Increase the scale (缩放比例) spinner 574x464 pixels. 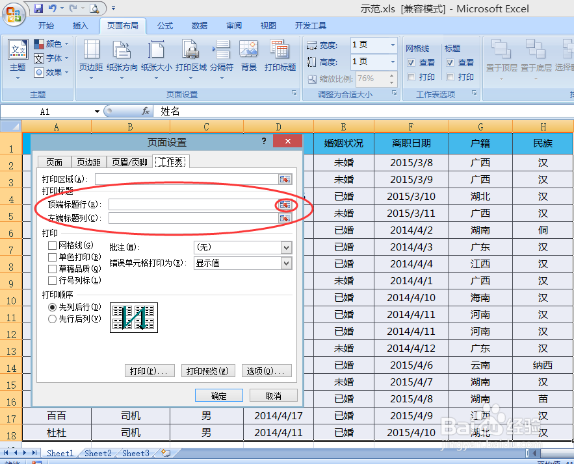pyautogui.click(x=392, y=76)
